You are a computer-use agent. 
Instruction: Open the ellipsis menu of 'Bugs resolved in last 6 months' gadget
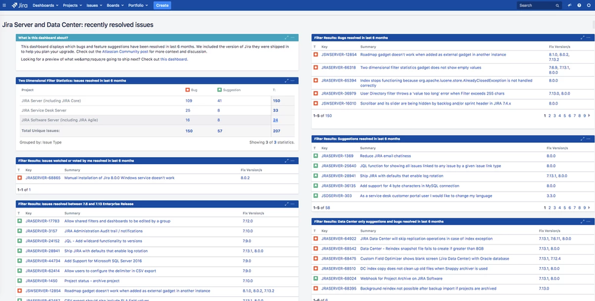tap(588, 37)
